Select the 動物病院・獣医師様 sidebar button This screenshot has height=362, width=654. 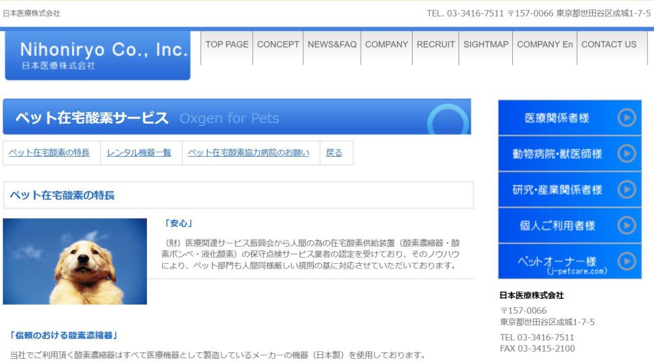tap(570, 154)
